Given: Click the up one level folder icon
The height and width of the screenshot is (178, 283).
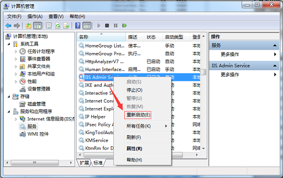Looking at the screenshot, I should (x=28, y=26).
